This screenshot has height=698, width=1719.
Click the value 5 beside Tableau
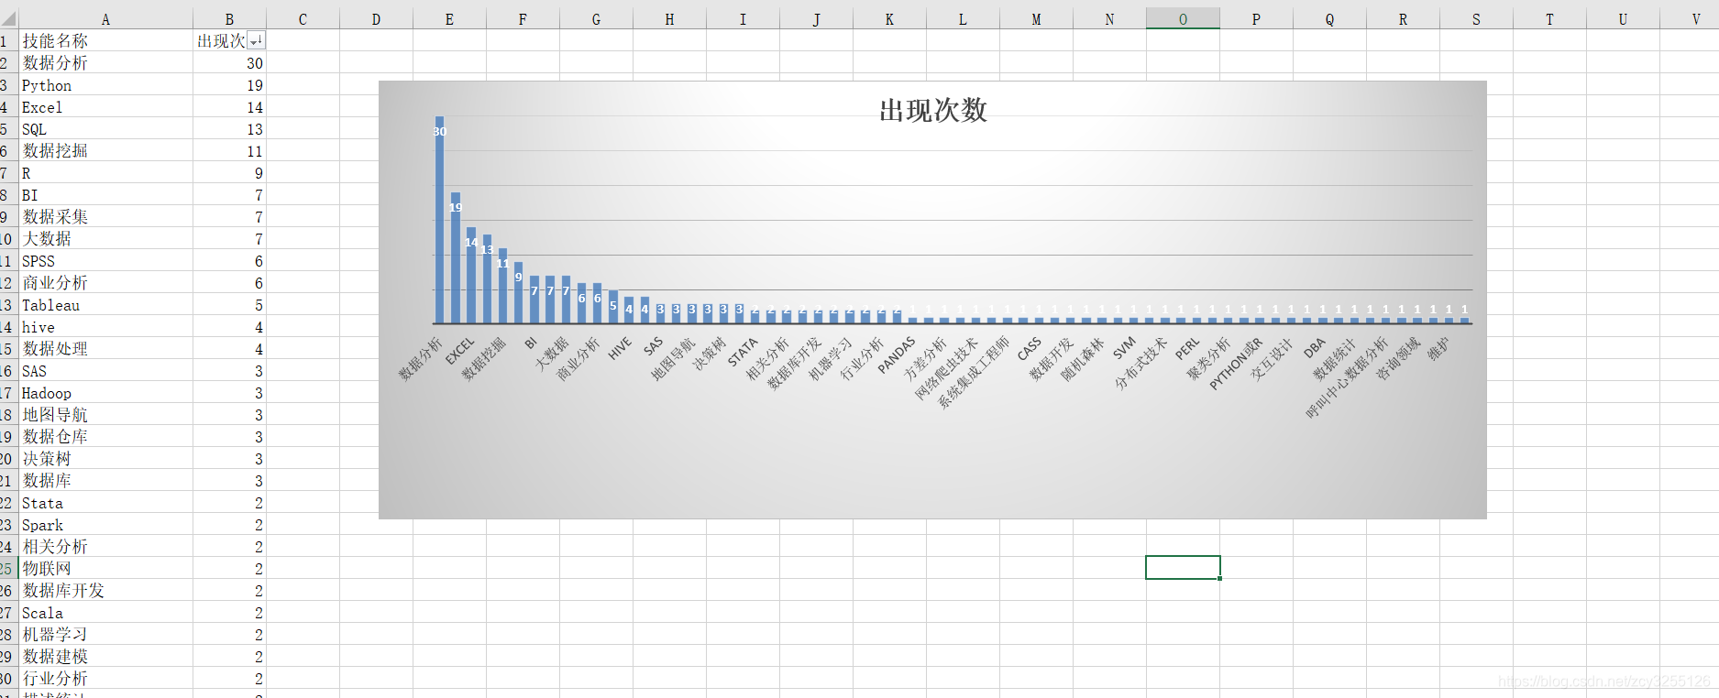click(229, 305)
